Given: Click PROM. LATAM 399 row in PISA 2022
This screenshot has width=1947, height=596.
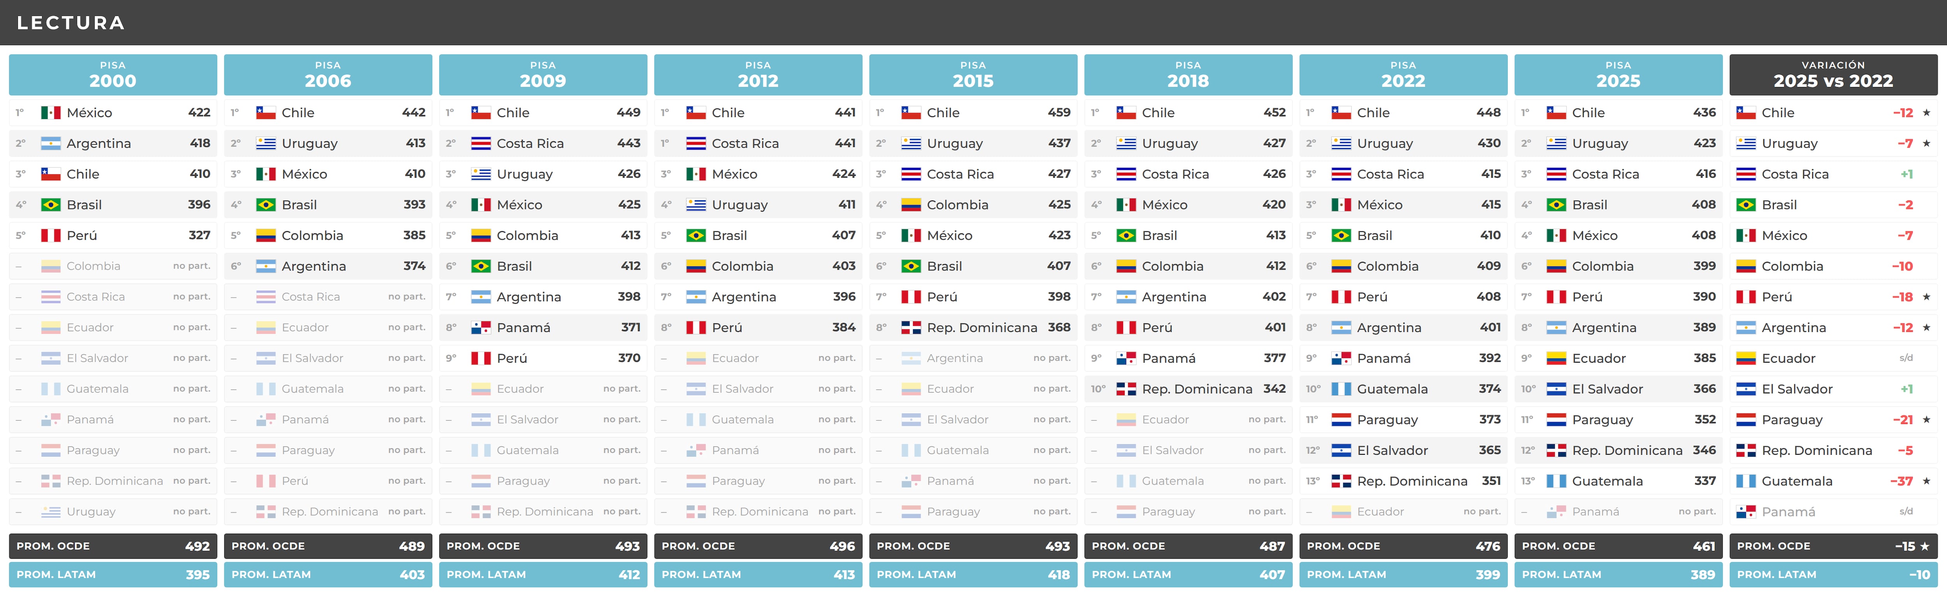Looking at the screenshot, I should pyautogui.click(x=1403, y=575).
